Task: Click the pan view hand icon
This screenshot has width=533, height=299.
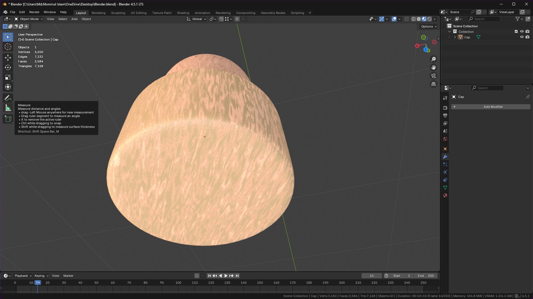Action: [433, 67]
